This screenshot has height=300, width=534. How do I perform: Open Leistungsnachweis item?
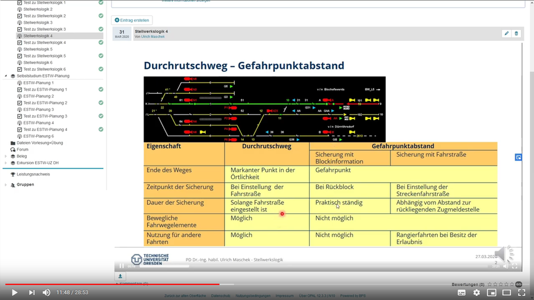33,174
